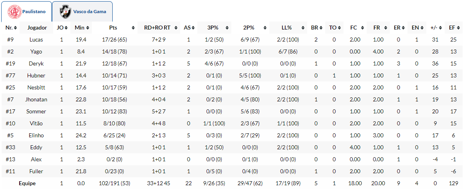Click the Vasco da Gama crest icon
Screen dimensions: 465x190
tap(65, 12)
